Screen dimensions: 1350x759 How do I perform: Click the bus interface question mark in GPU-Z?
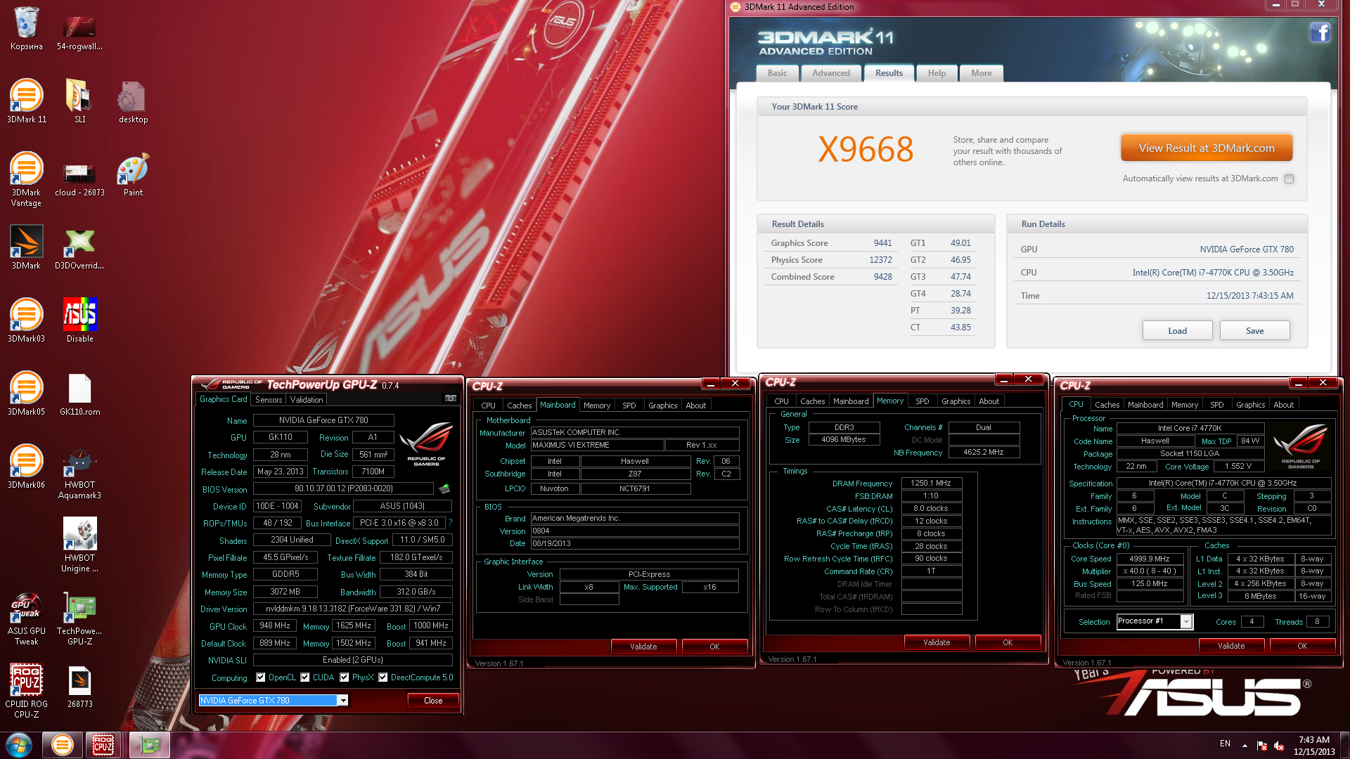tap(450, 523)
